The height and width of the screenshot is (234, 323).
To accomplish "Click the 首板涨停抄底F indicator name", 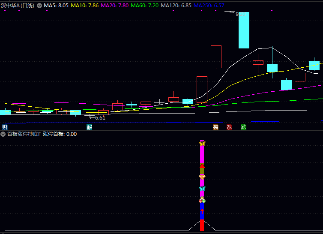I will tap(24, 134).
